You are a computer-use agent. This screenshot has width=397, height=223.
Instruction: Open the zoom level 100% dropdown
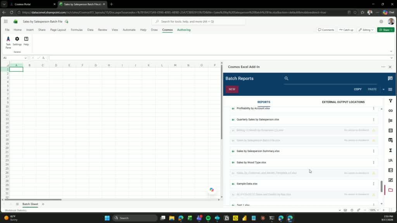pyautogui.click(x=374, y=210)
